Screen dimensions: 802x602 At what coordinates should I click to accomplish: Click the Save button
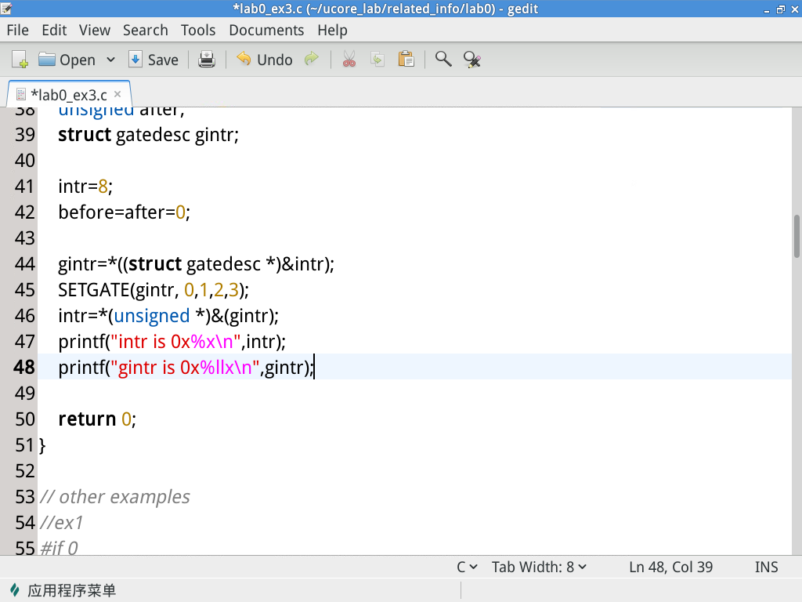pos(154,60)
